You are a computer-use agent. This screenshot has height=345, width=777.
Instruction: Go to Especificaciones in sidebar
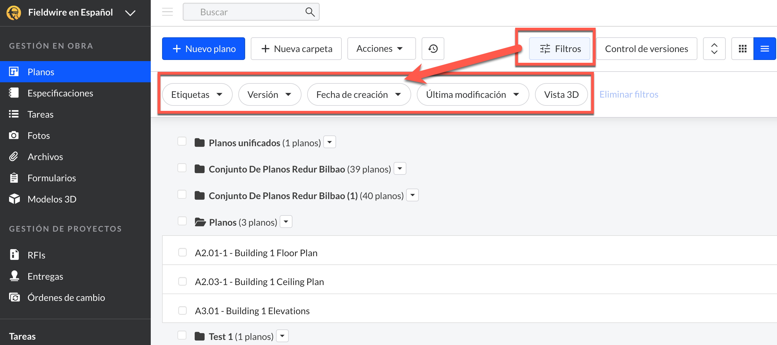[60, 93]
